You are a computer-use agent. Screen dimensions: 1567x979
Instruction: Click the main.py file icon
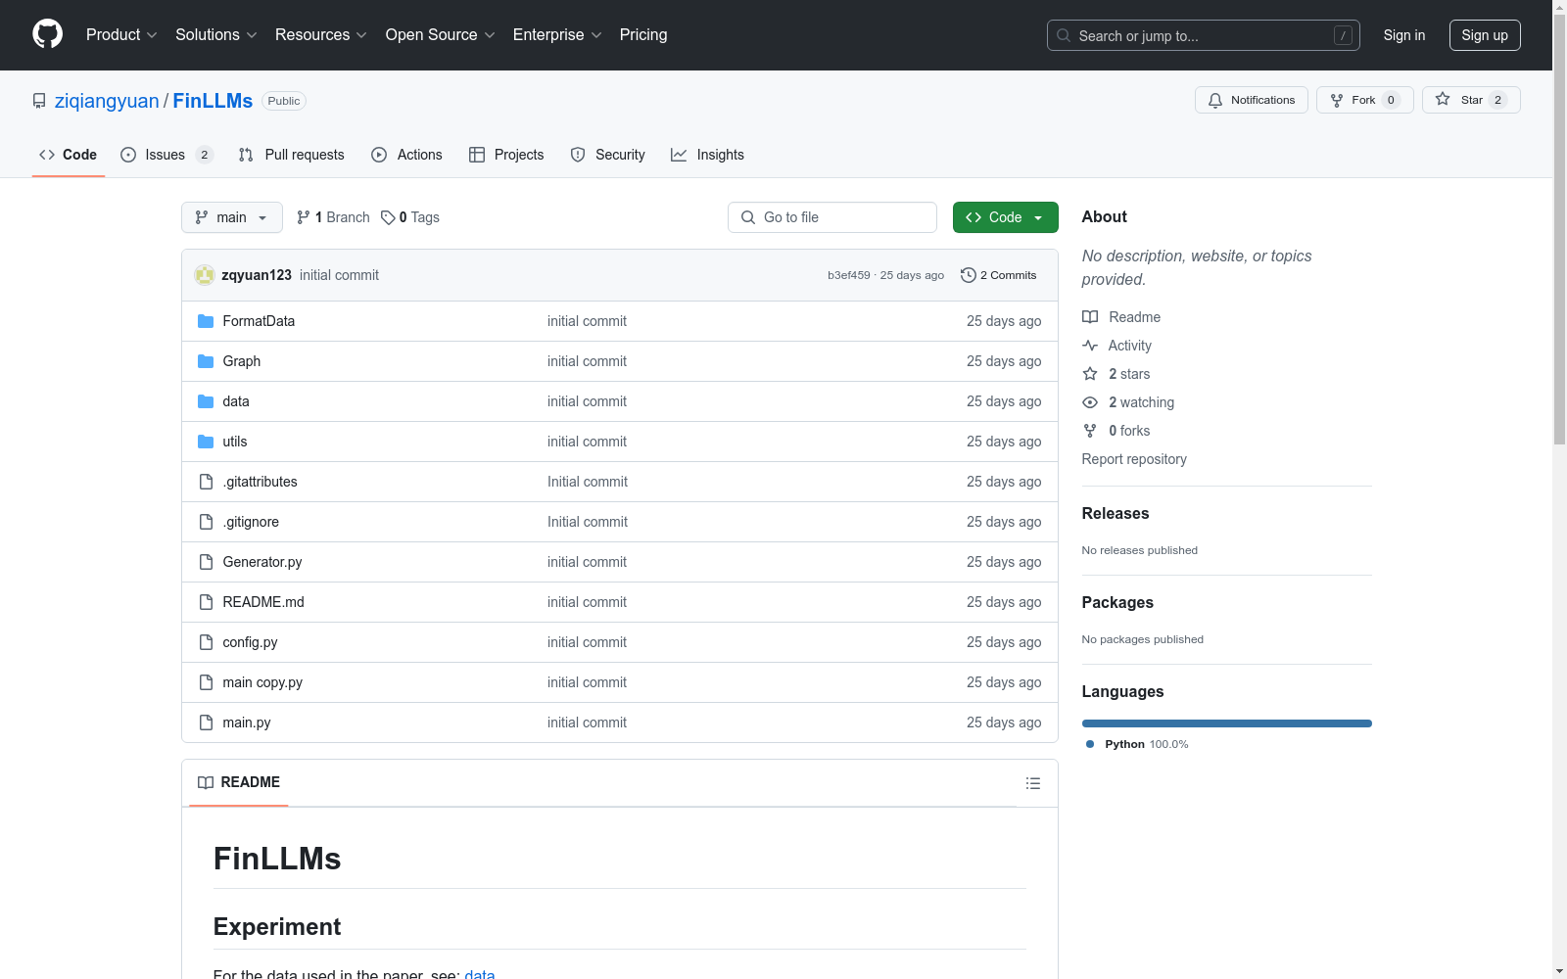point(206,723)
